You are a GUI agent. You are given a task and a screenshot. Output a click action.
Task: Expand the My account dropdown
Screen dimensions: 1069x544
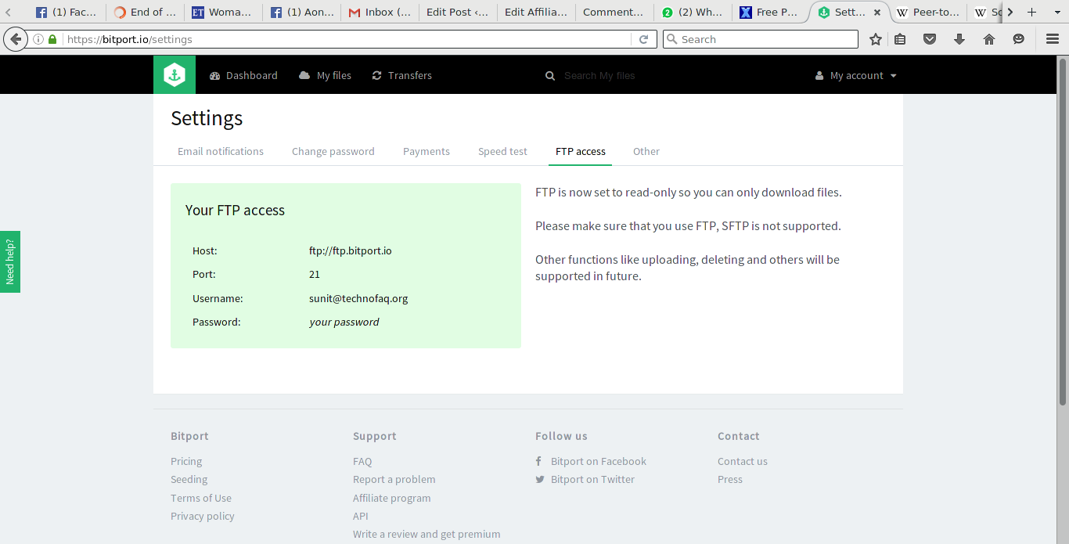856,76
